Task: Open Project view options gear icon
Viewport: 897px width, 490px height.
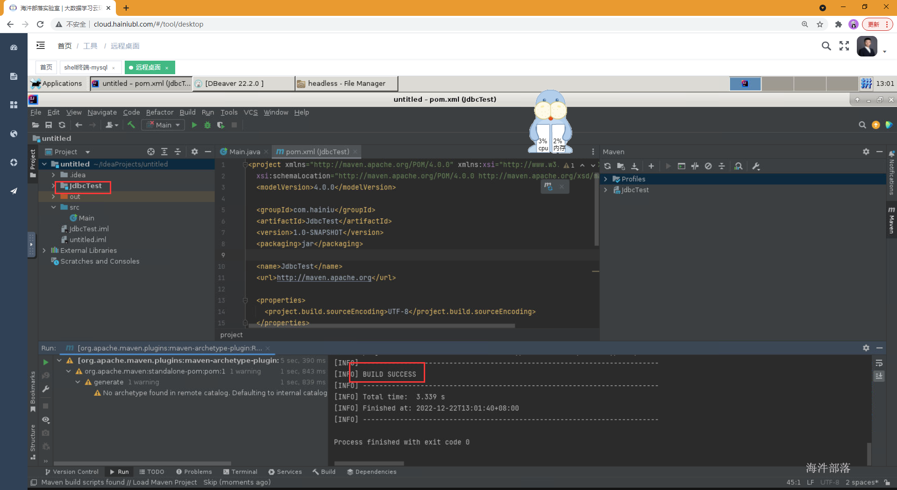Action: pos(194,152)
